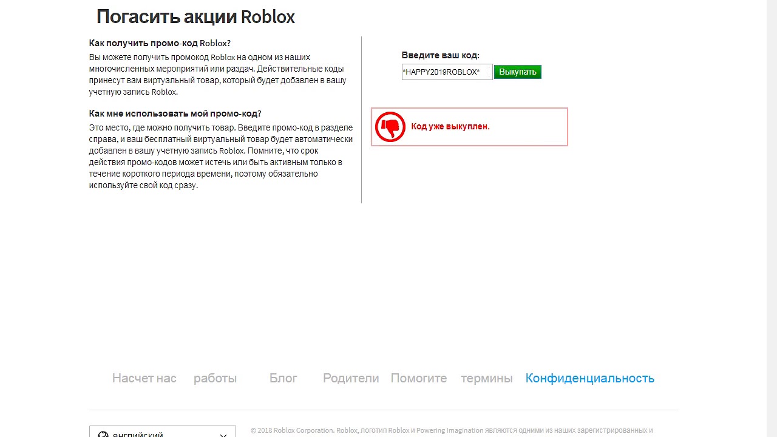Screen dimensions: 777x437
Task: Expand the английский language dropdown
Action: 163,432
